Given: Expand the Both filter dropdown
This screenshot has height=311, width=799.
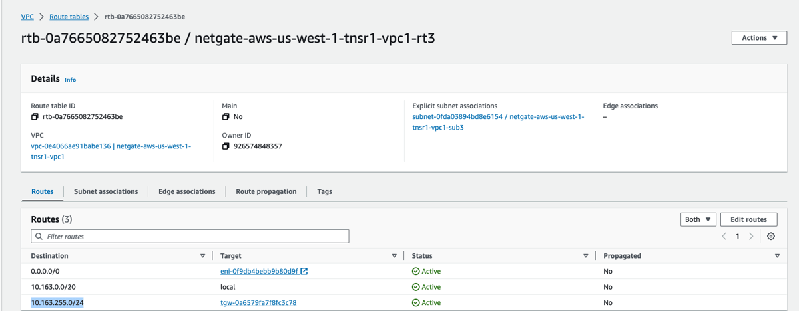Looking at the screenshot, I should pos(698,219).
